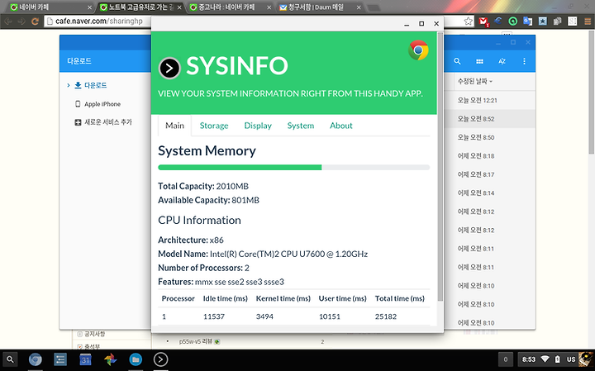Open the SYSINFO app icon on shelf
The height and width of the screenshot is (371, 595).
(160, 359)
